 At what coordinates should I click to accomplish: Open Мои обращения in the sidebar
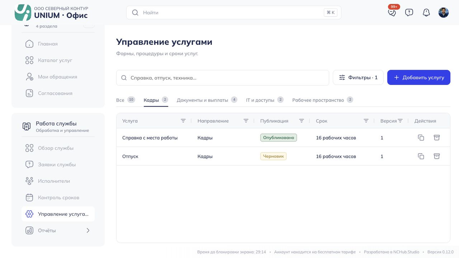(x=58, y=77)
